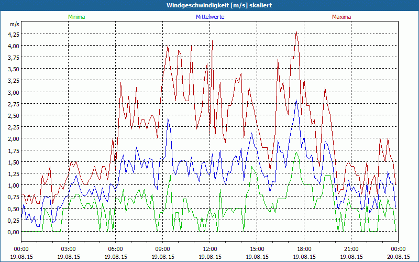This screenshot has width=419, height=262.
Task: Click the 1,75 y-axis value
Action: click(x=14, y=150)
